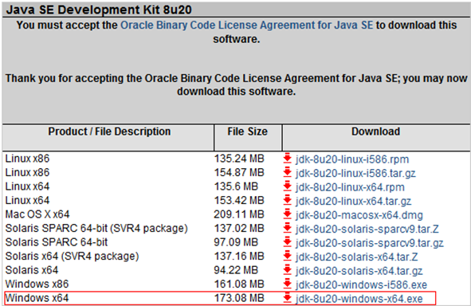This screenshot has width=471, height=306.
Task: Download jdk-8u20-linux-i586.rpm file
Action: coord(352,159)
